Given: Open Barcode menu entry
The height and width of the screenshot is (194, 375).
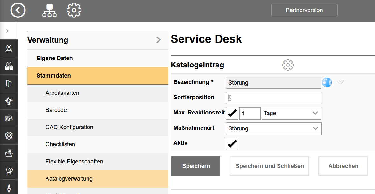Looking at the screenshot, I should 98,110.
